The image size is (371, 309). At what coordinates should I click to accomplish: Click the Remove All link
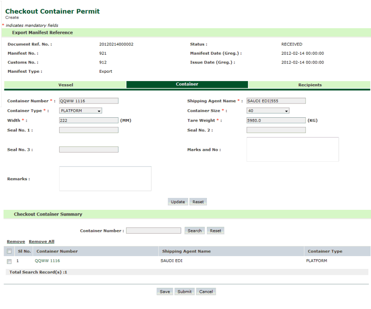pos(41,242)
